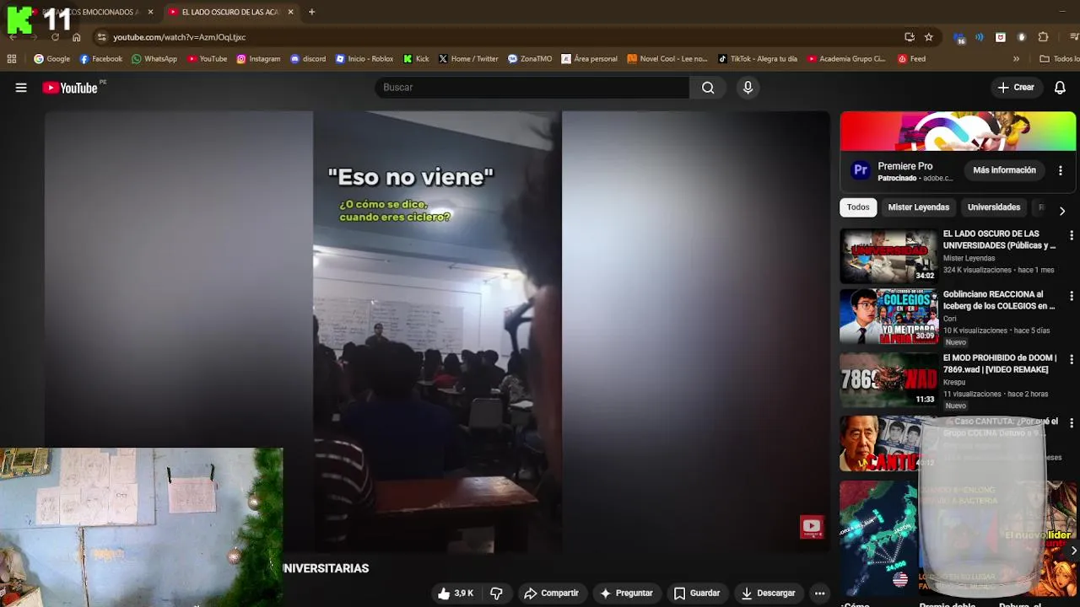
Task: Open the Google bookmark
Action: (51, 59)
